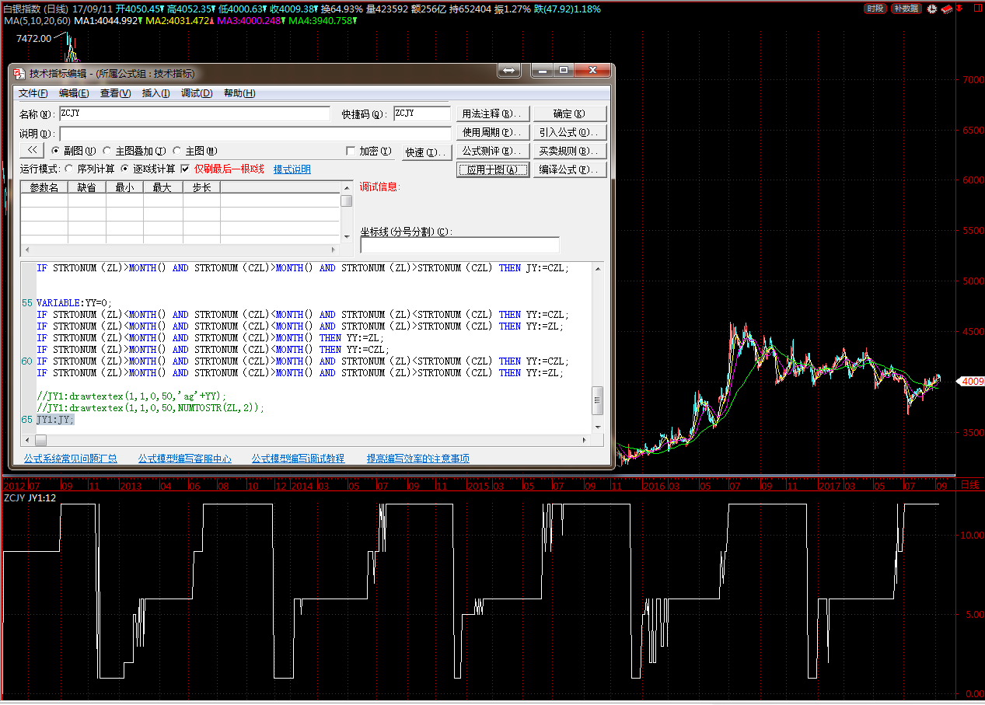Screen dimensions: 985x705
Task: Click the 名称 input field containing ZCJY
Action: click(x=194, y=113)
